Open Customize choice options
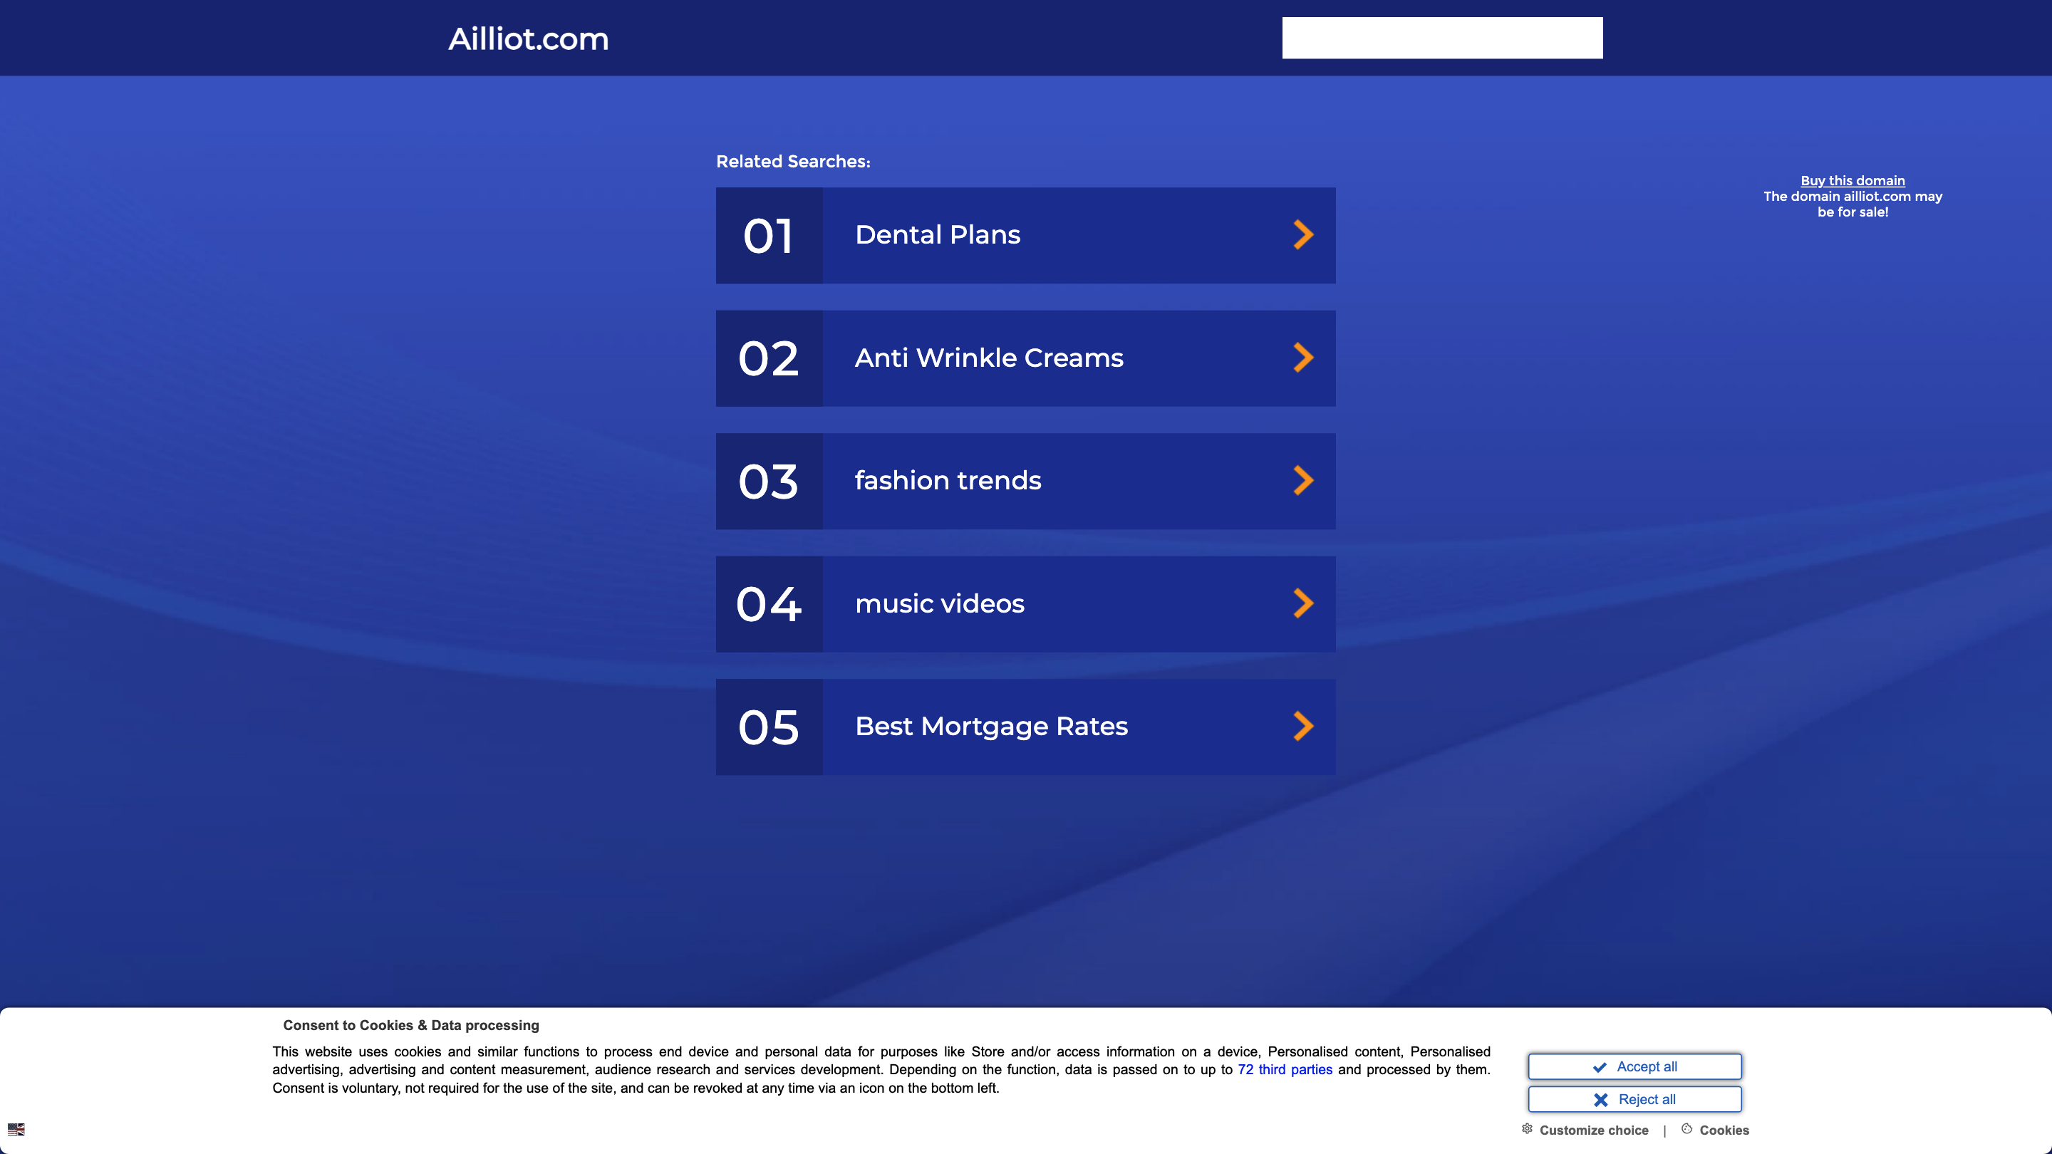Image resolution: width=2052 pixels, height=1154 pixels. [x=1594, y=1130]
